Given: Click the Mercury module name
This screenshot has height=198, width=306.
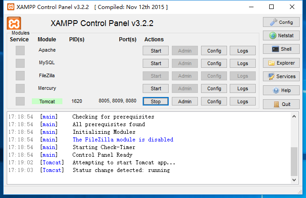Looking at the screenshot, I should pos(47,88).
